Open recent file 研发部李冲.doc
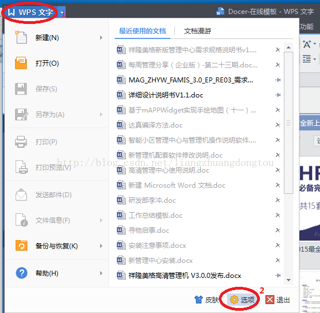320x313 pixels. pos(152,200)
